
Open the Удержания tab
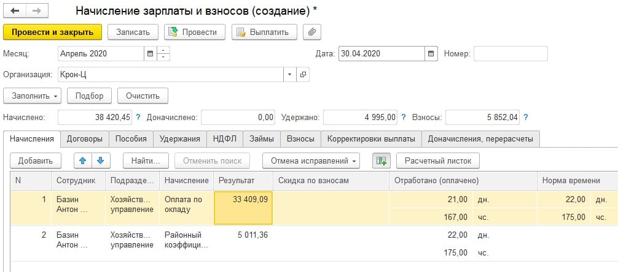click(179, 139)
